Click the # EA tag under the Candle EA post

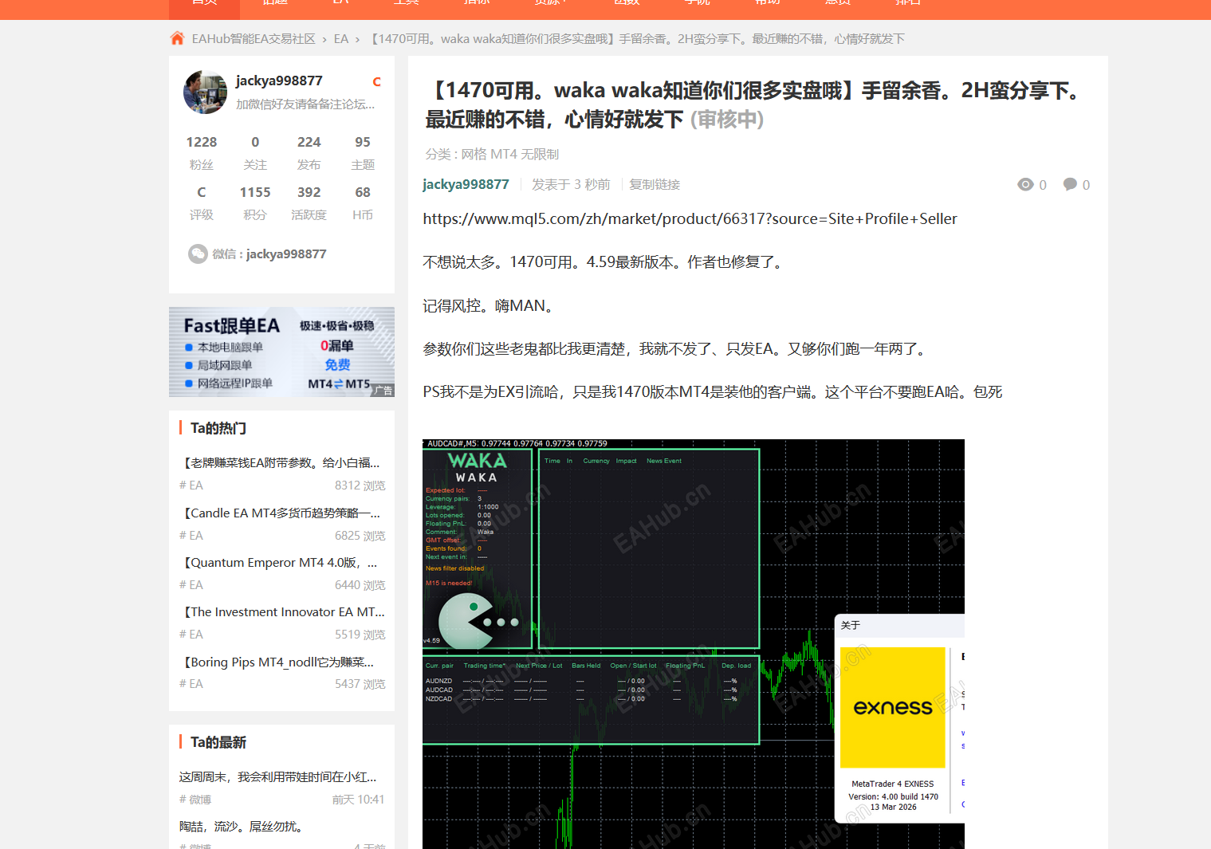tap(191, 535)
